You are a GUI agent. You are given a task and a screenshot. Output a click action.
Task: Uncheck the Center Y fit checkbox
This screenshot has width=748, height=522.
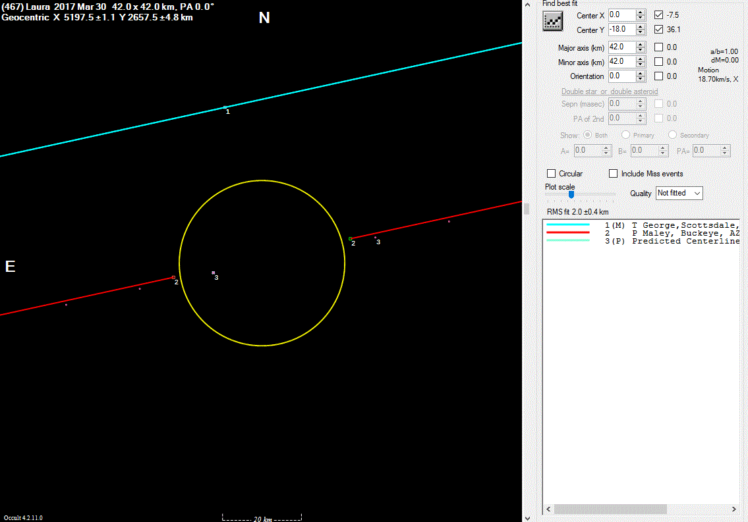658,30
